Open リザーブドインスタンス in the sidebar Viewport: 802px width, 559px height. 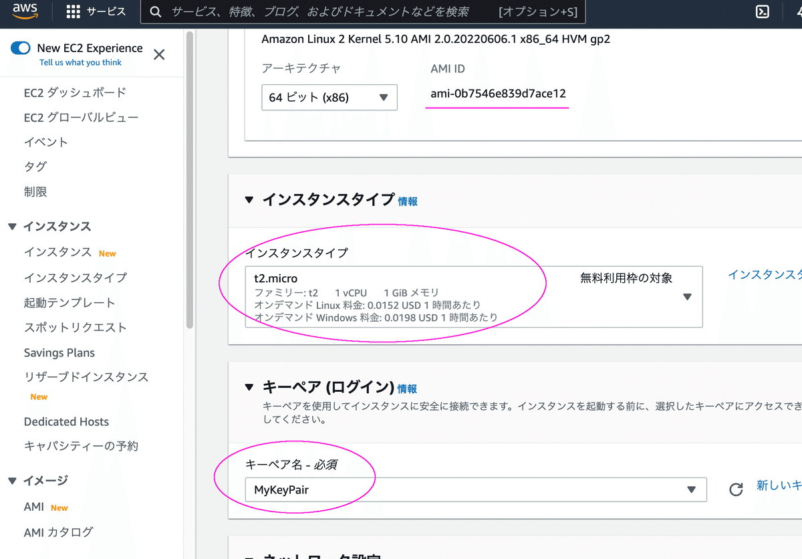(x=86, y=377)
